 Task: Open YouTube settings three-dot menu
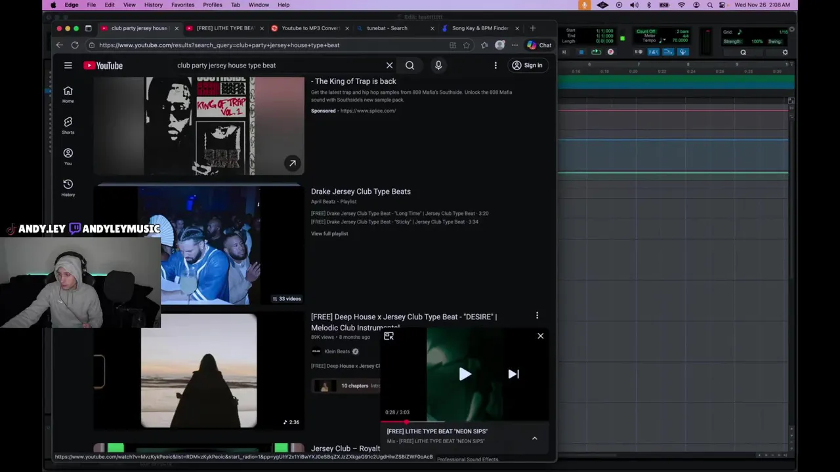(495, 66)
